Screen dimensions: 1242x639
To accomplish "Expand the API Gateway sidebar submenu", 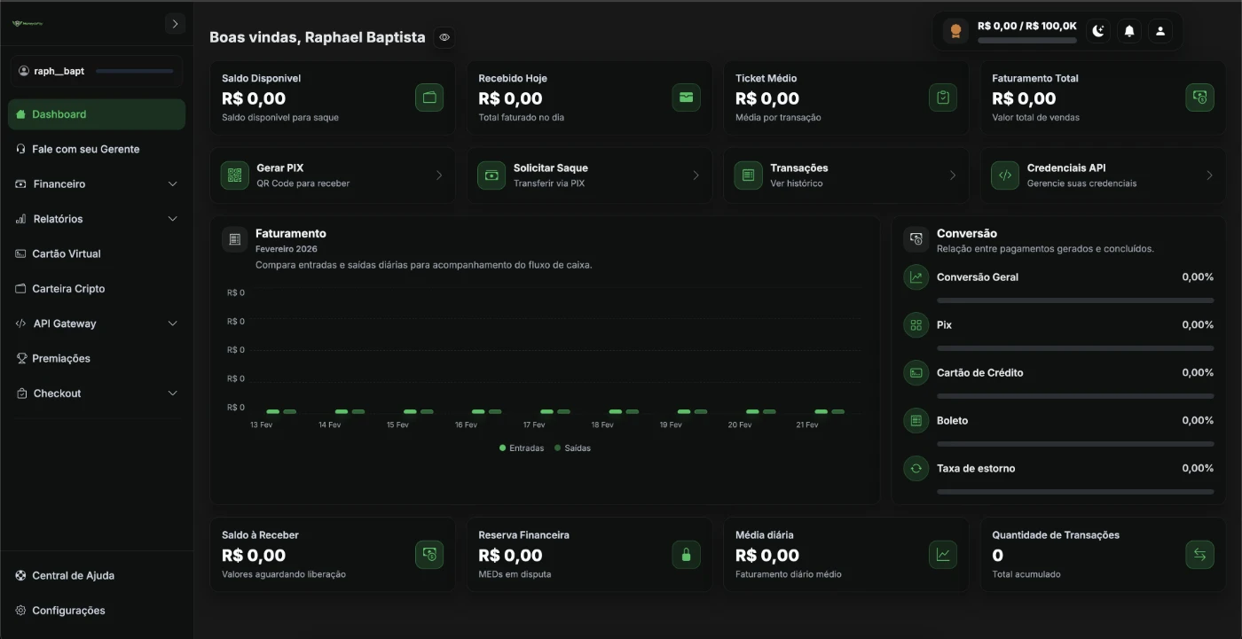I will tap(172, 323).
